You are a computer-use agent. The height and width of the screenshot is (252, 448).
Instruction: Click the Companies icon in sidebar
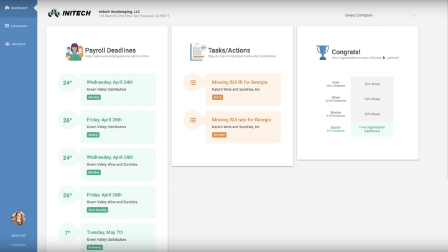(x=7, y=26)
